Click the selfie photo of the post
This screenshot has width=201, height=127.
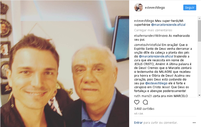coord(65,63)
